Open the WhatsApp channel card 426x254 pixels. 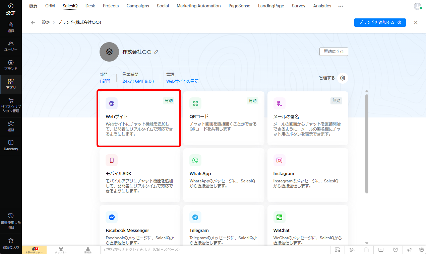224,175
